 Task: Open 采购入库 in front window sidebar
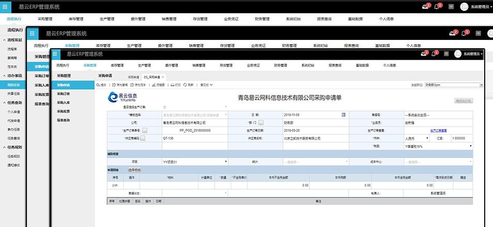64,103
